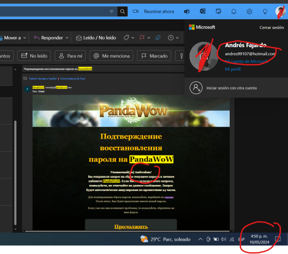Open the My Day calendar-check icon

(218, 11)
